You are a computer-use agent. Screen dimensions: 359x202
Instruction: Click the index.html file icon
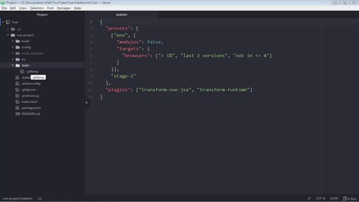pos(17,102)
